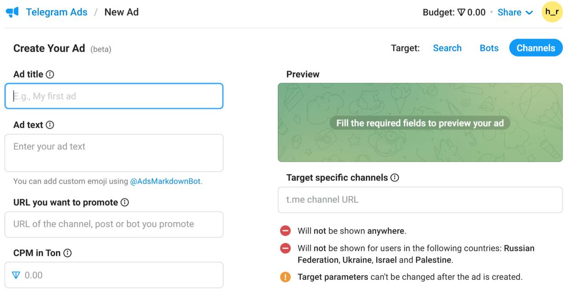Open the @AdsMarkdownBot link
This screenshot has width=583, height=293.
pos(165,181)
